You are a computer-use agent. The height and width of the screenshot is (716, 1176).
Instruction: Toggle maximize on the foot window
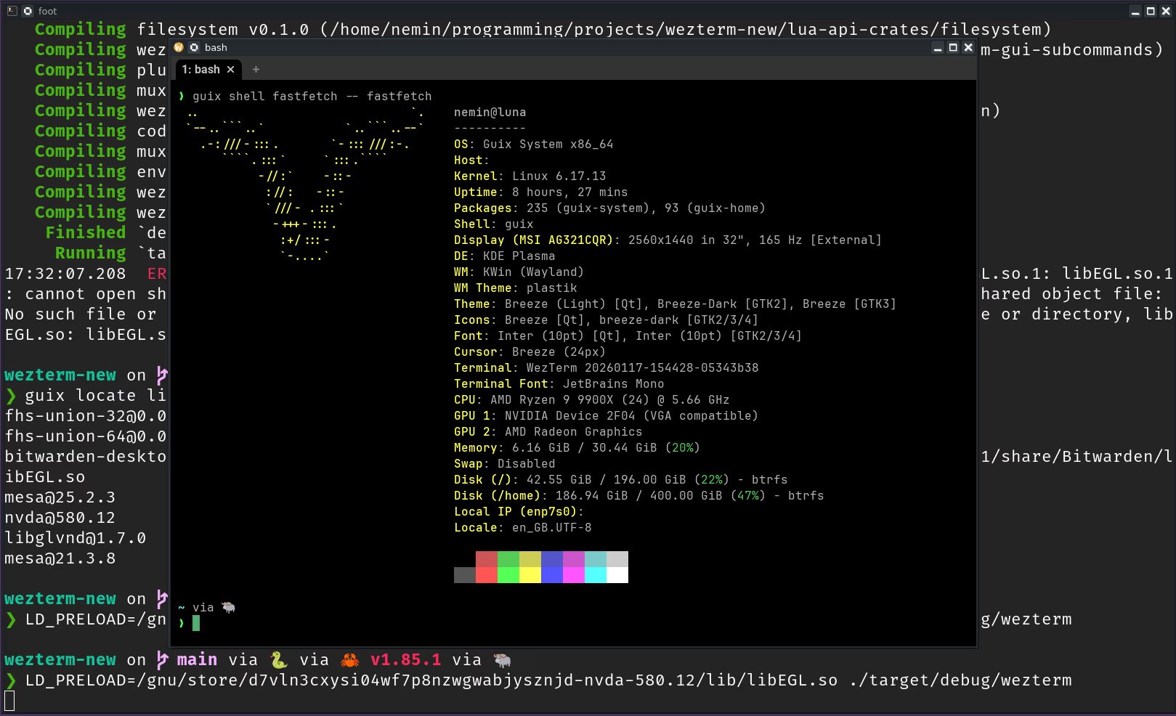pyautogui.click(x=1150, y=11)
